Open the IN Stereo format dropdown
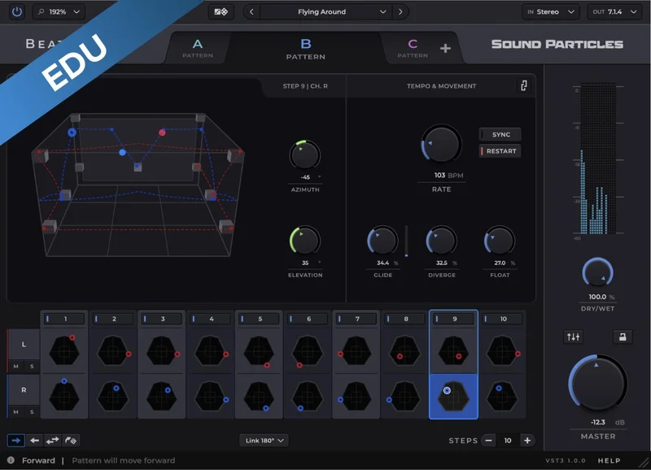Screen dimensions: 651x470 [551, 11]
